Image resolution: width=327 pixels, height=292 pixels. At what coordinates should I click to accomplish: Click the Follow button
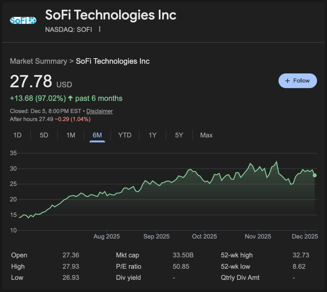pos(298,81)
